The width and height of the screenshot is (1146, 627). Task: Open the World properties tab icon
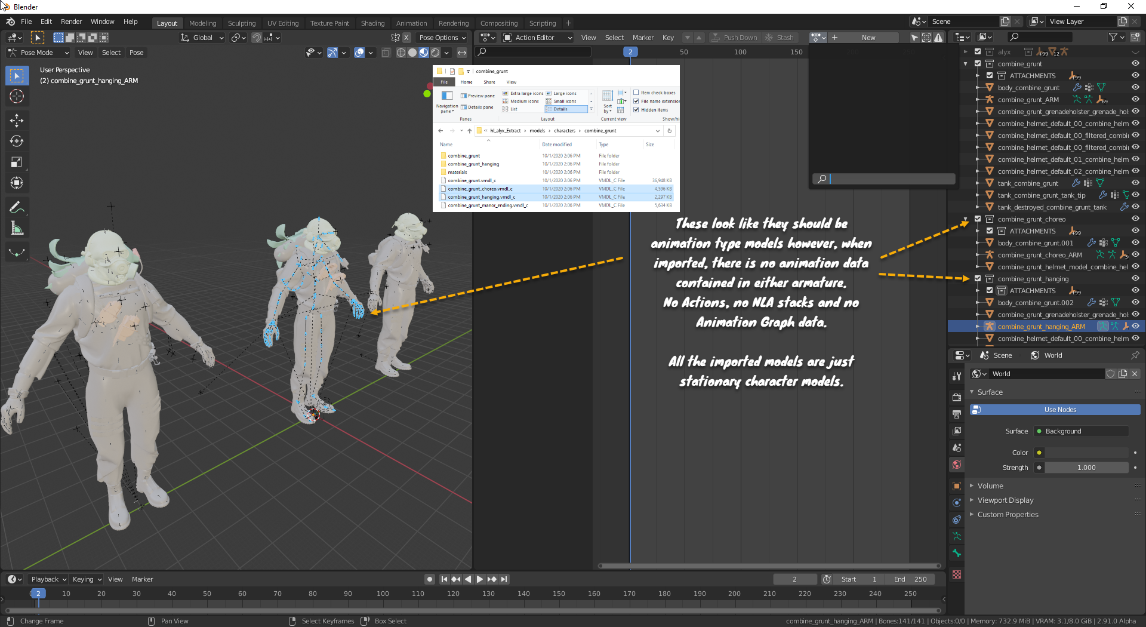pos(957,465)
